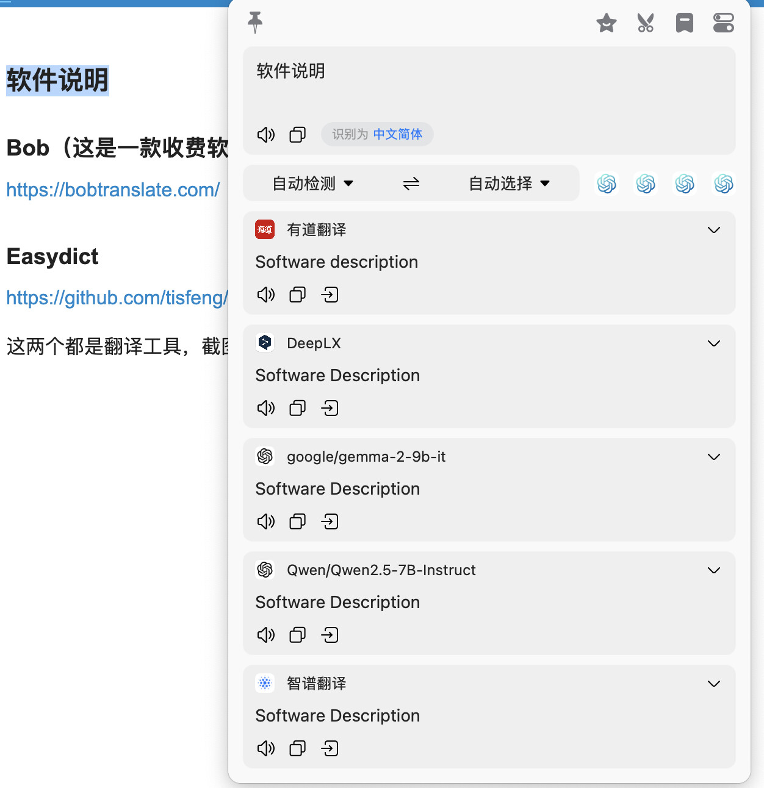Copy the 智谱翻译 translation result
This screenshot has height=788, width=764.
pyautogui.click(x=298, y=748)
